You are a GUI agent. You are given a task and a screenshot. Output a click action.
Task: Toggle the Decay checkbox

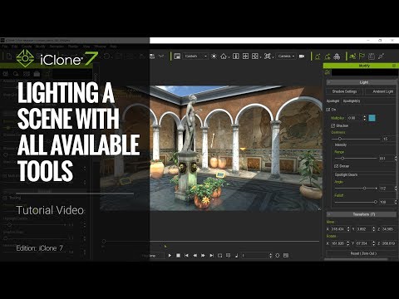pos(336,166)
